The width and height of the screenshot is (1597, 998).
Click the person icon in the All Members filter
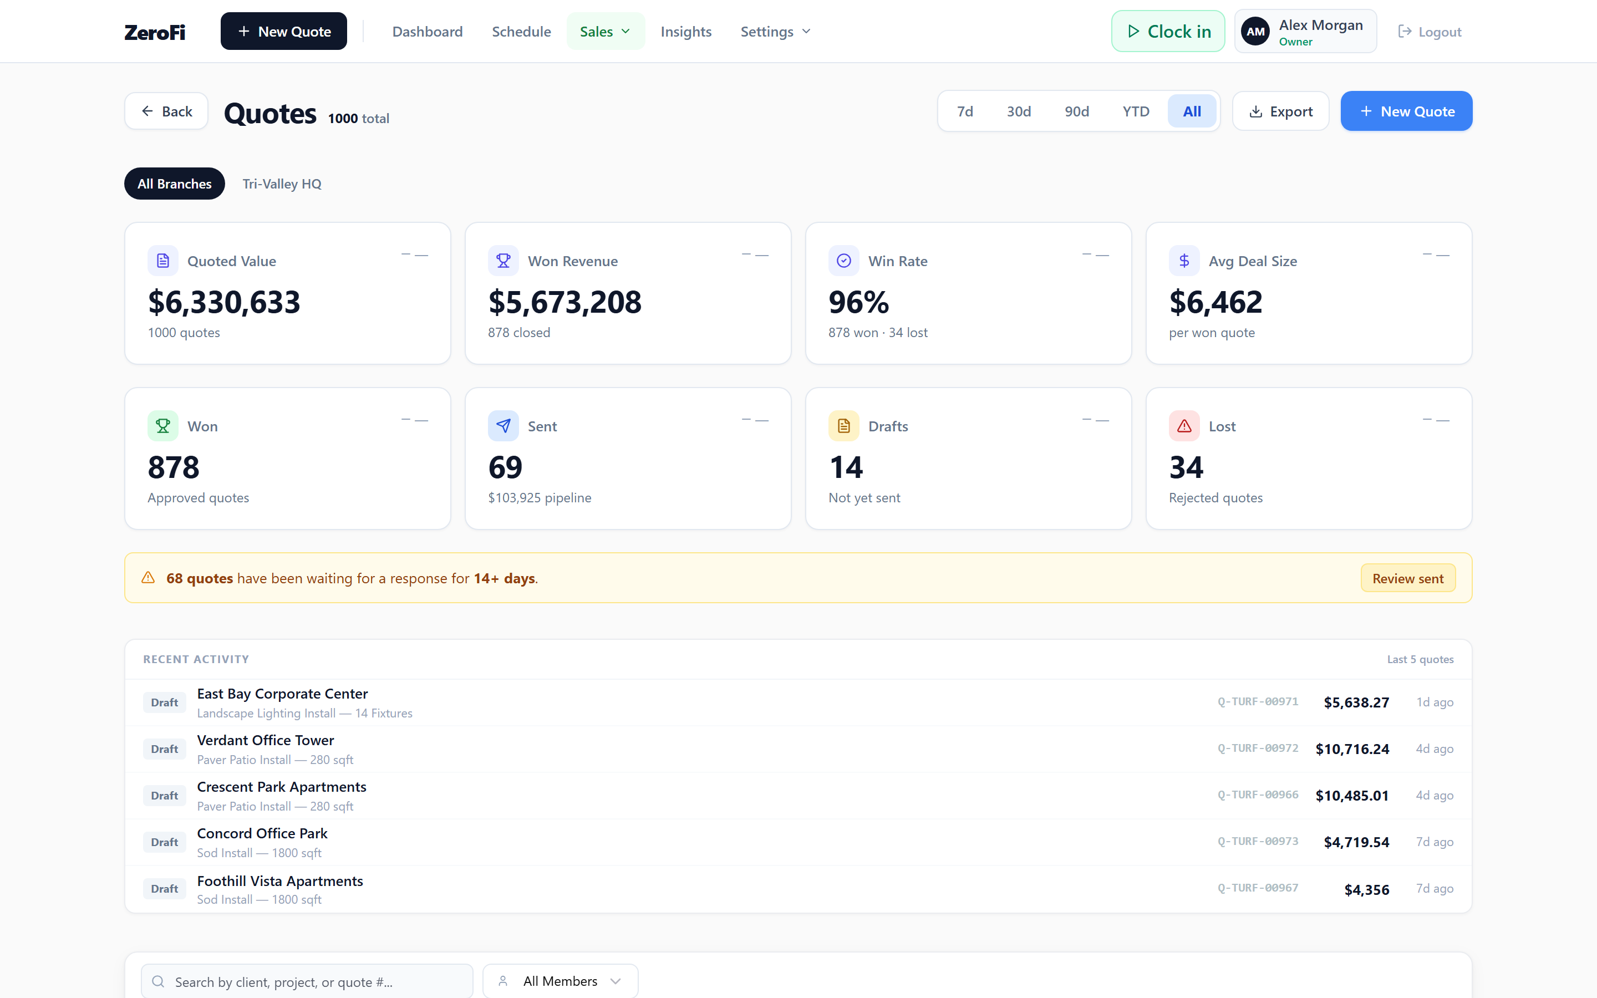pyautogui.click(x=503, y=981)
